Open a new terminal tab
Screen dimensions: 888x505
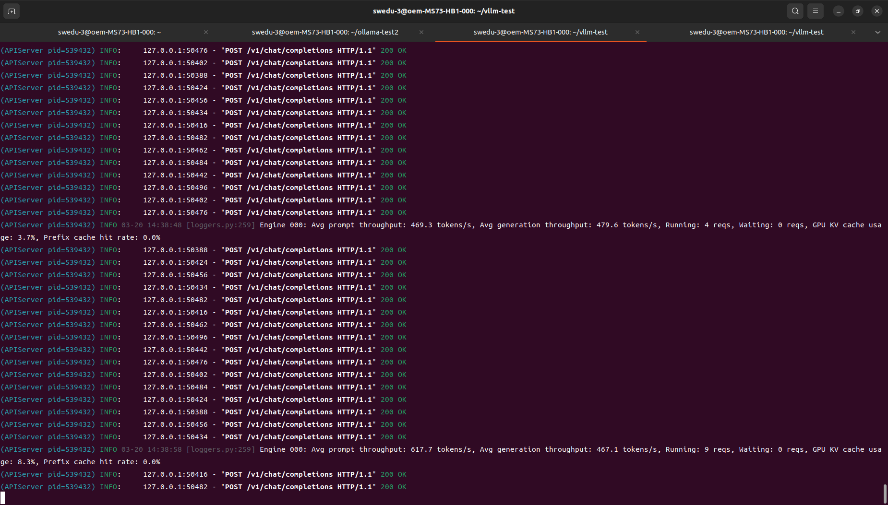pyautogui.click(x=12, y=11)
